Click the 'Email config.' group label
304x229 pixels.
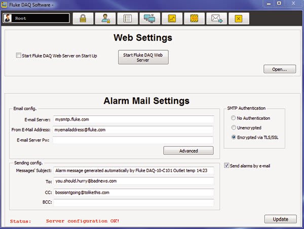(x=25, y=109)
